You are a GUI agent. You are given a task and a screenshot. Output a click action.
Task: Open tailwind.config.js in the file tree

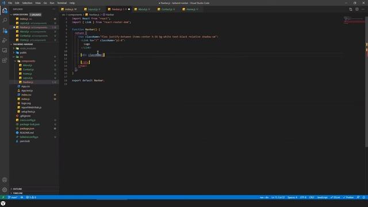[29, 137]
